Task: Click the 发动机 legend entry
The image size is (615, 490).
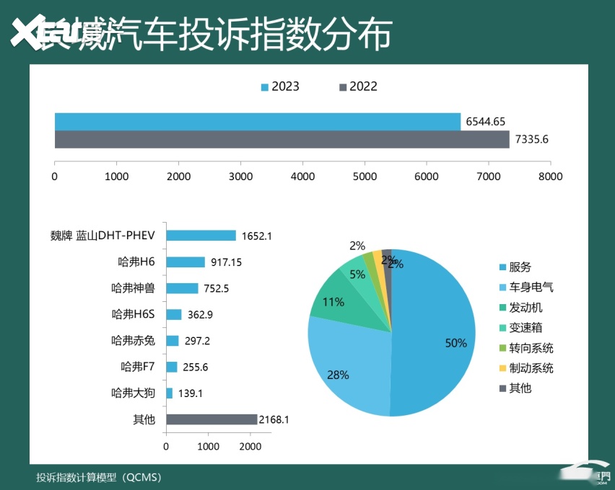Action: [525, 308]
